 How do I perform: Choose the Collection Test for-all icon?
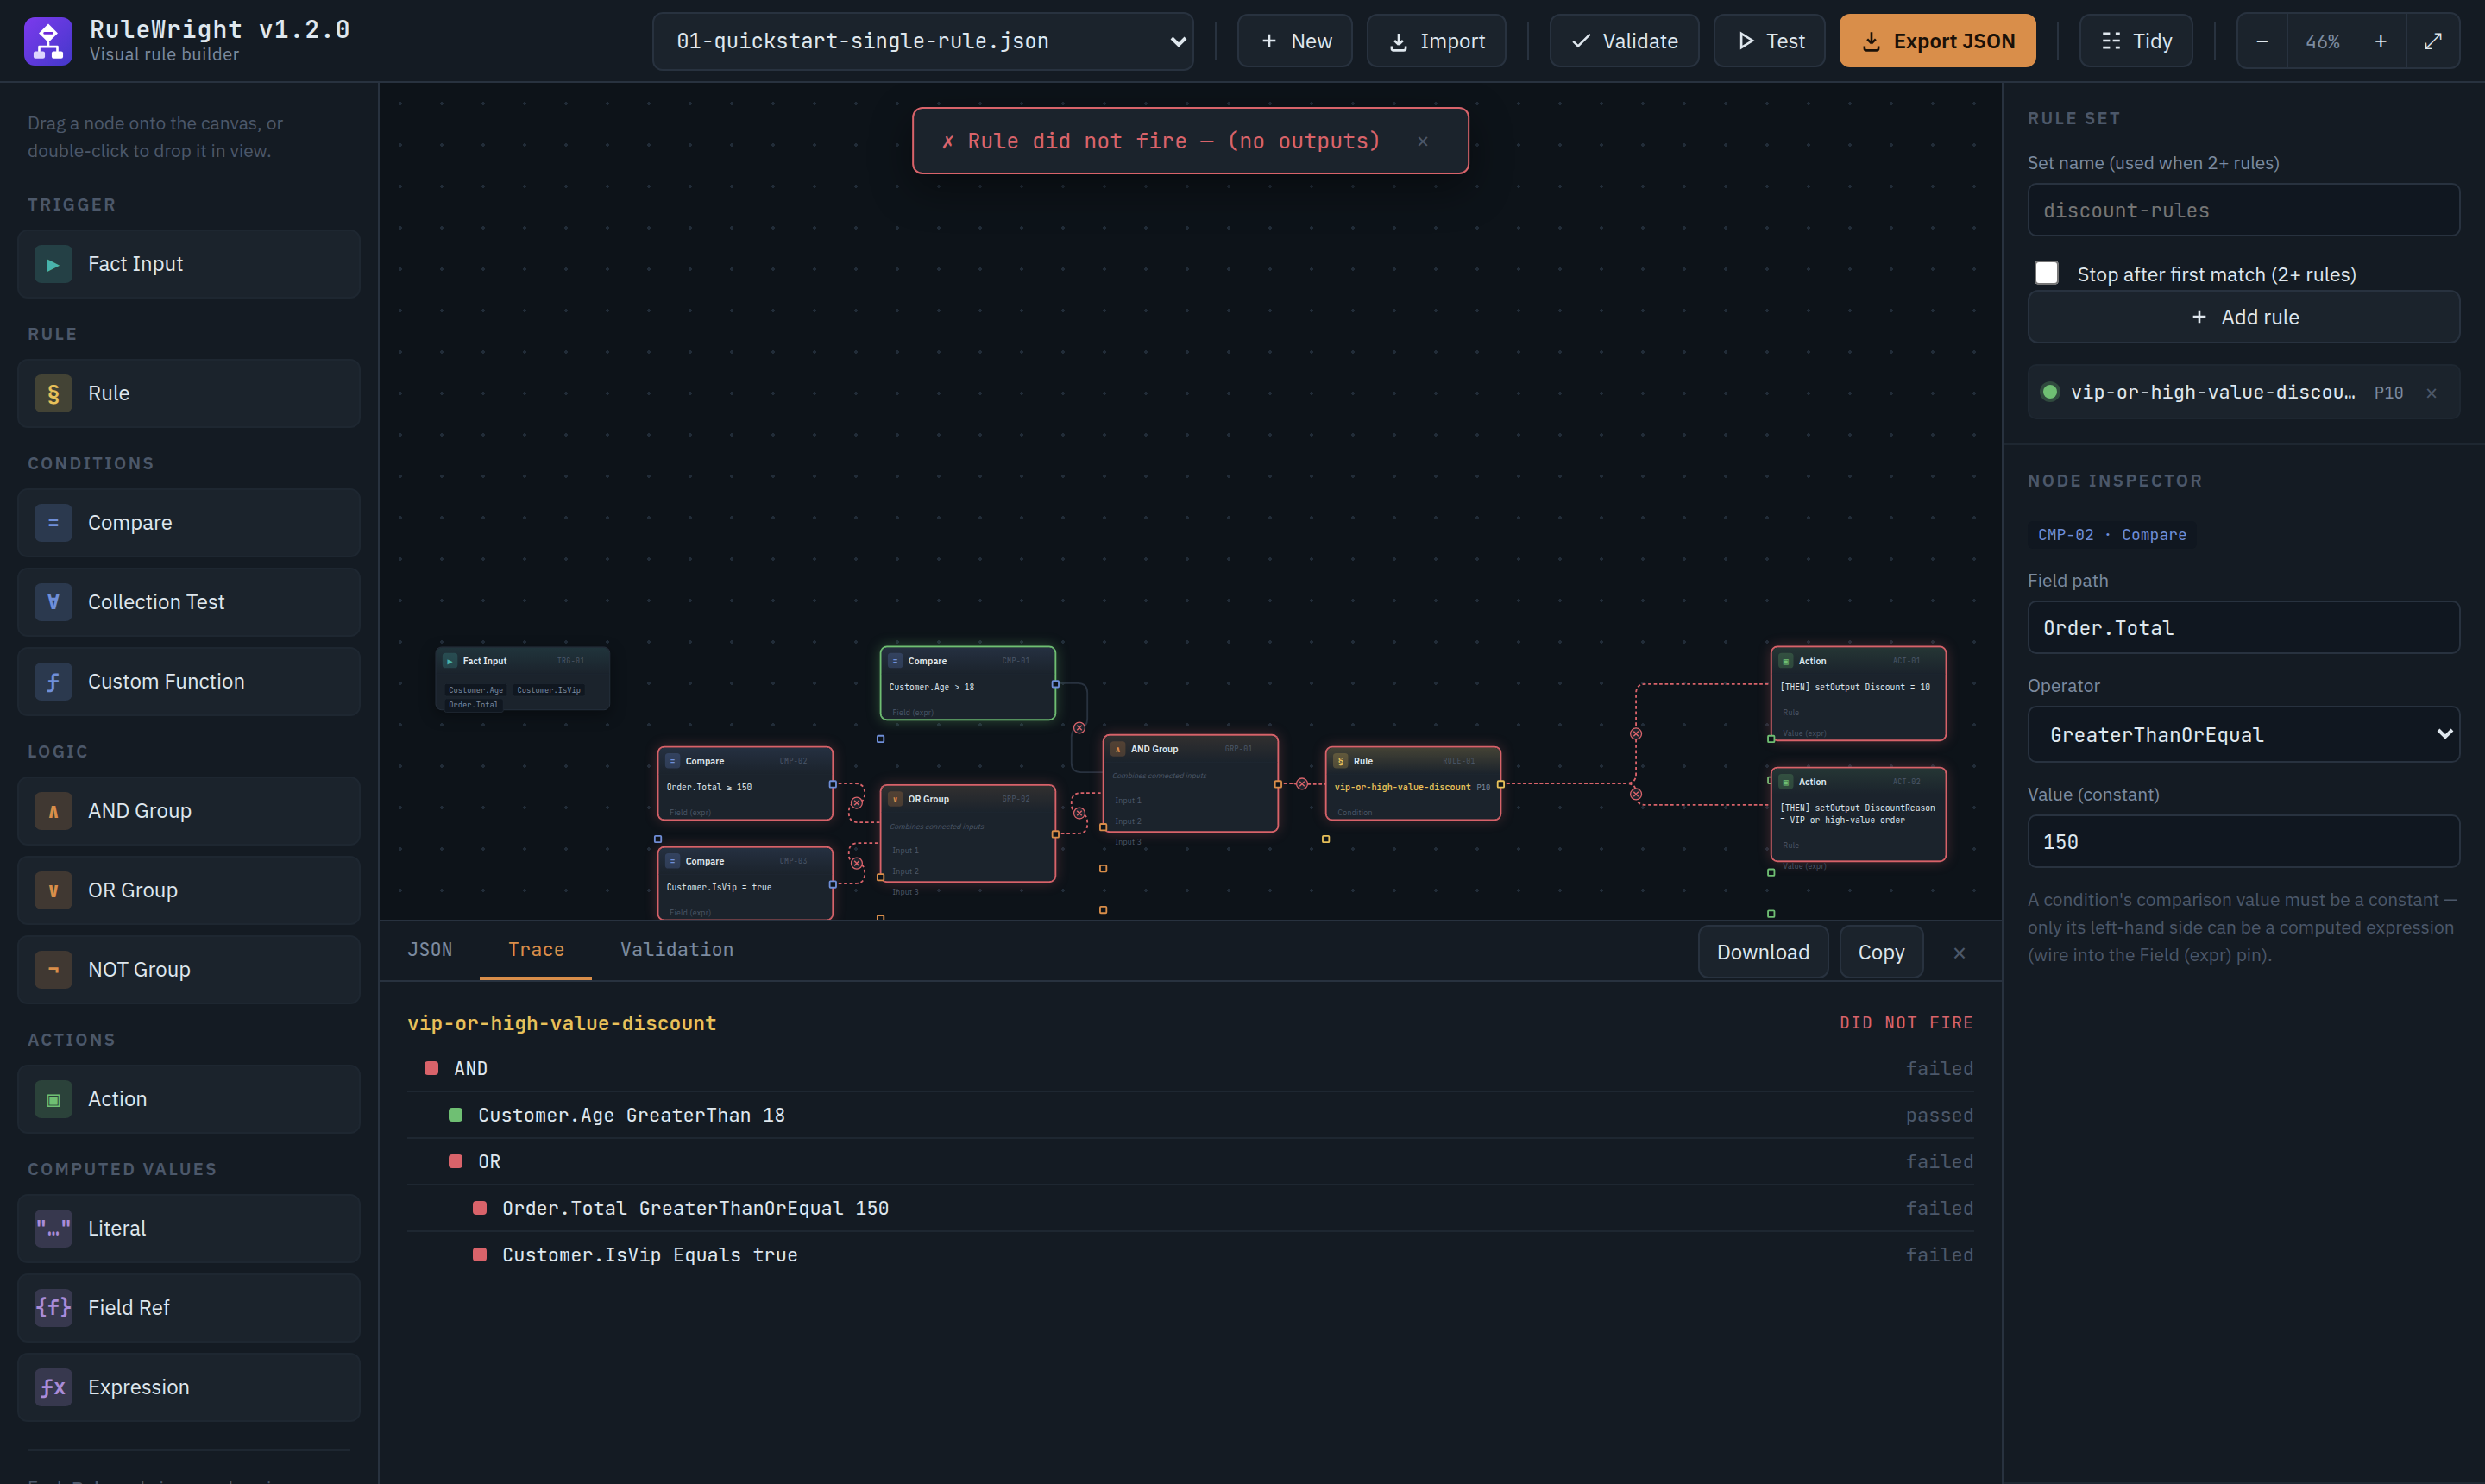pos(53,602)
